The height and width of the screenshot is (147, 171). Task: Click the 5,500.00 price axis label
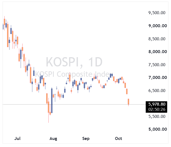pos(157,117)
